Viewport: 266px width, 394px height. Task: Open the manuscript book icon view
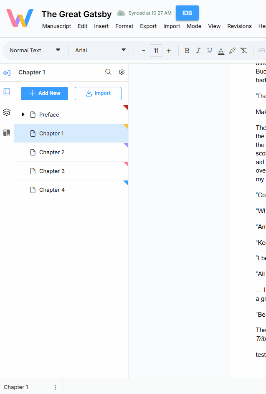[x=7, y=92]
